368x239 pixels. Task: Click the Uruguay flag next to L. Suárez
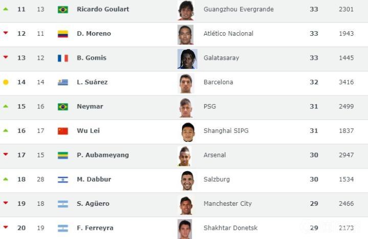pos(63,82)
